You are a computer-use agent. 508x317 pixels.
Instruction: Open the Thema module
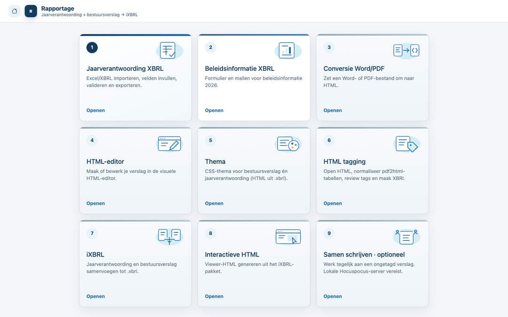point(214,203)
